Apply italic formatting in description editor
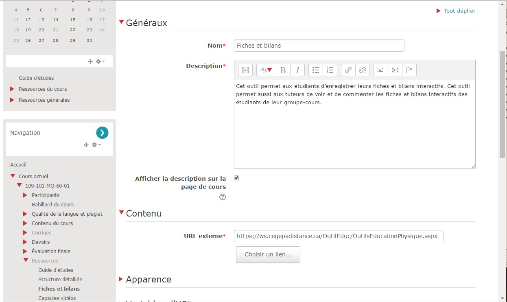This screenshot has width=507, height=302. (x=297, y=70)
